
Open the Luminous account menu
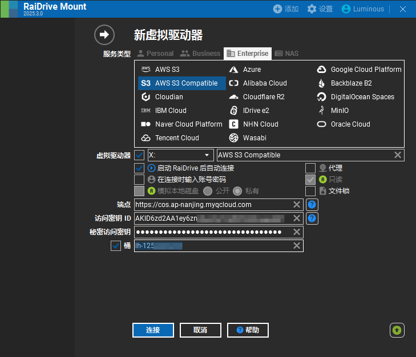click(363, 9)
